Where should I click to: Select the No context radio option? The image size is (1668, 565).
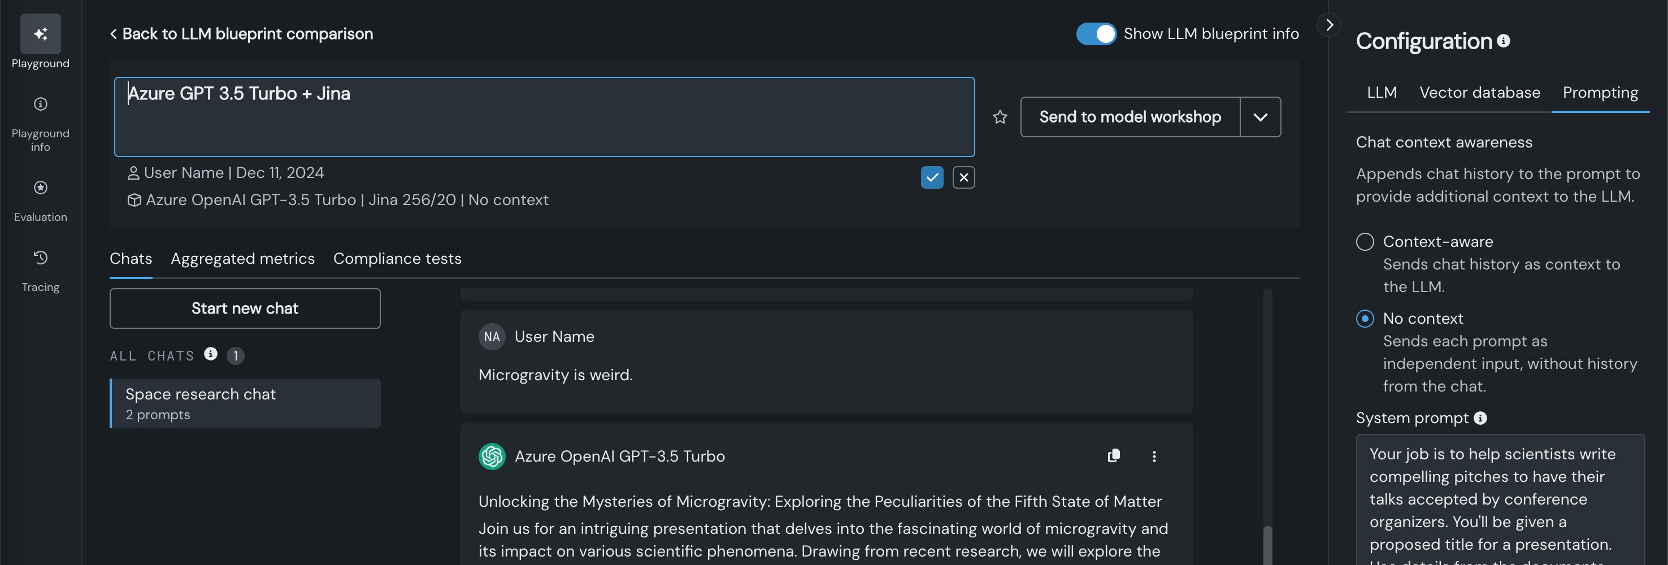point(1365,319)
